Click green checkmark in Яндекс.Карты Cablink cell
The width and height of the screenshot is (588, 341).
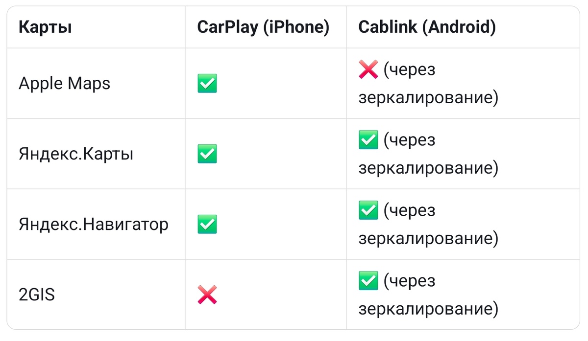pyautogui.click(x=368, y=140)
